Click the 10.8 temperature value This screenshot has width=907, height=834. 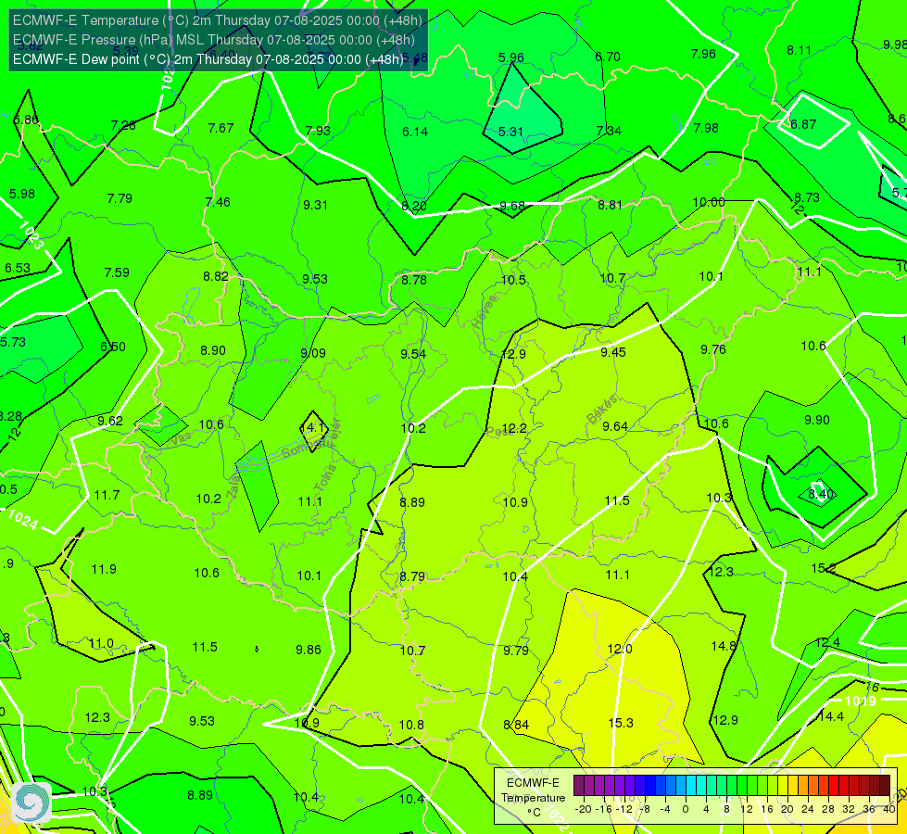pyautogui.click(x=411, y=725)
